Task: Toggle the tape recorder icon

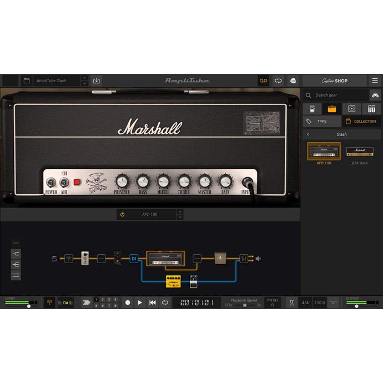Action: [x=263, y=80]
